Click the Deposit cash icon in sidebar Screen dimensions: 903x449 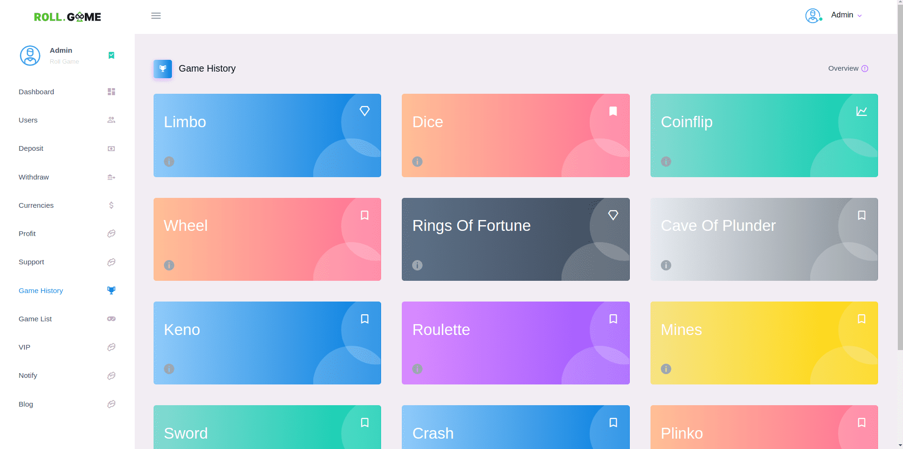(x=111, y=149)
